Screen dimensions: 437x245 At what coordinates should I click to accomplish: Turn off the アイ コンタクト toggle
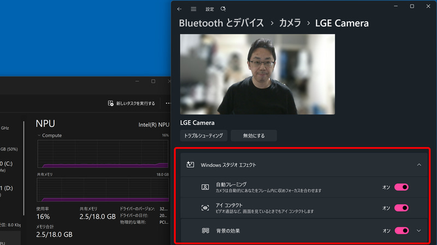401,208
